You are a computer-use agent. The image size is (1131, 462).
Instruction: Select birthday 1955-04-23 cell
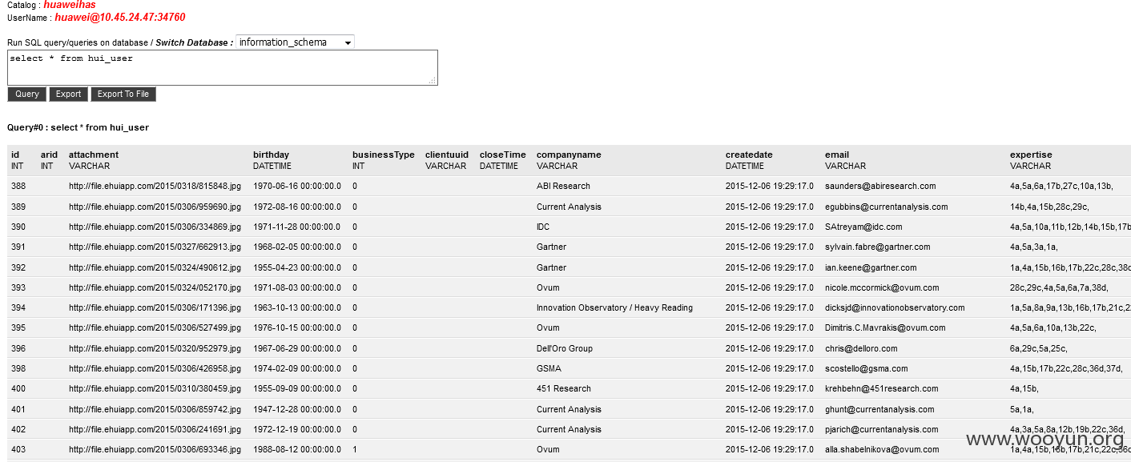[x=296, y=267]
